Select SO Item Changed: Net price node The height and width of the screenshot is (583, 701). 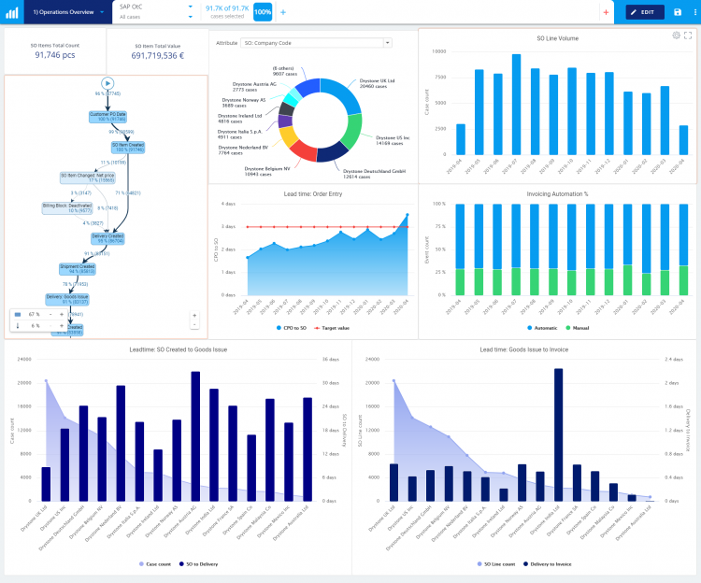point(88,178)
